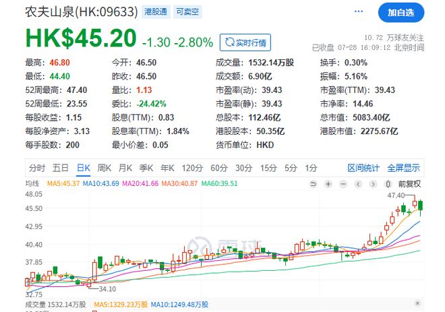Click the 成交额 value 6.90亿
This screenshot has width=445, height=312.
click(x=260, y=76)
